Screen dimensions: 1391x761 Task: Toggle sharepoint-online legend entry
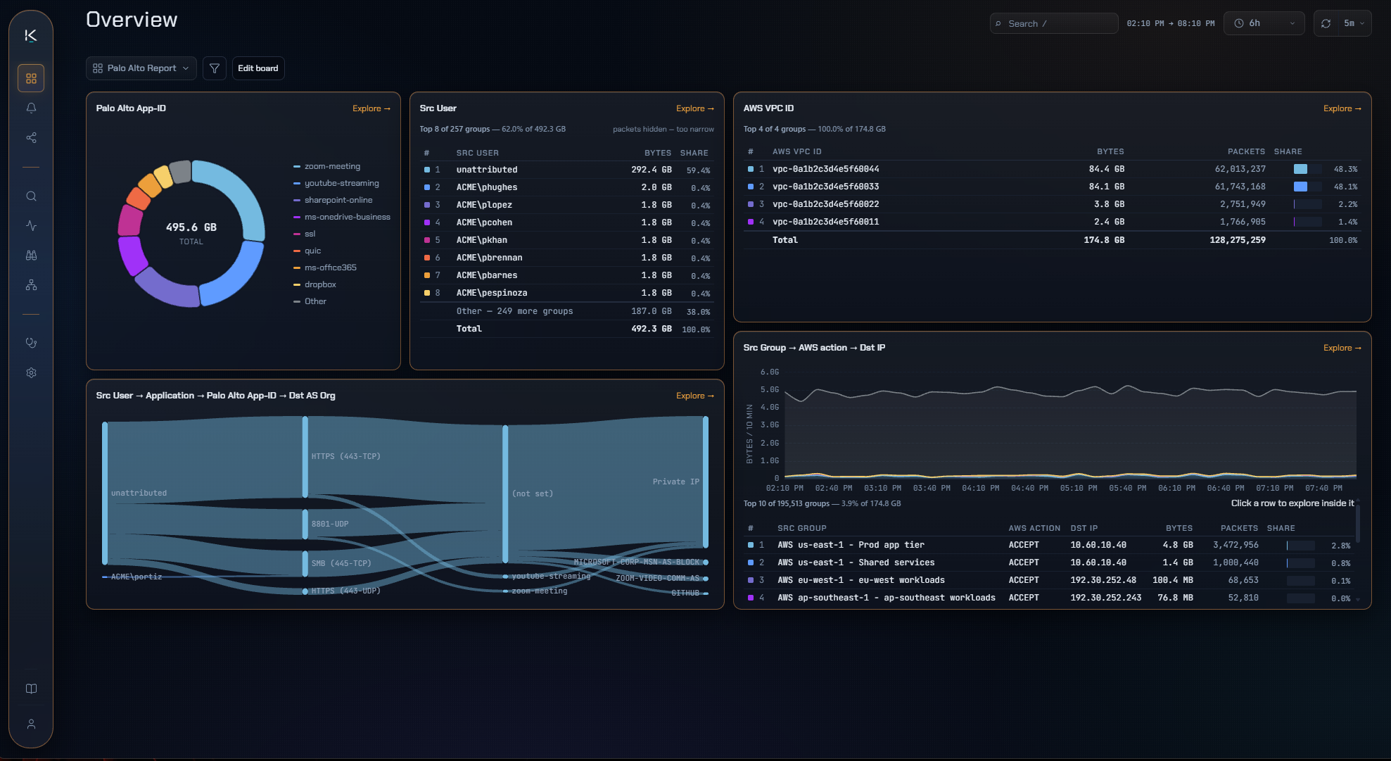pyautogui.click(x=334, y=200)
